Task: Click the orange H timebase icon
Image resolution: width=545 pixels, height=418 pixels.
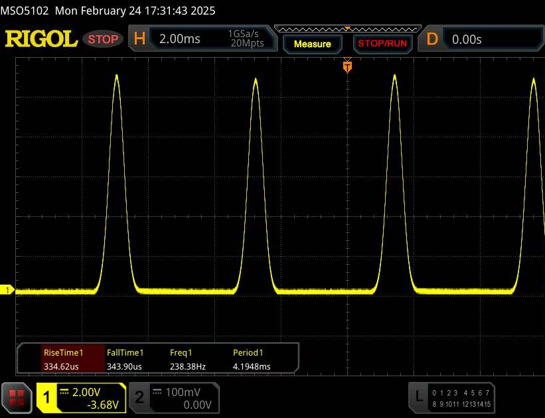Action: [x=139, y=38]
